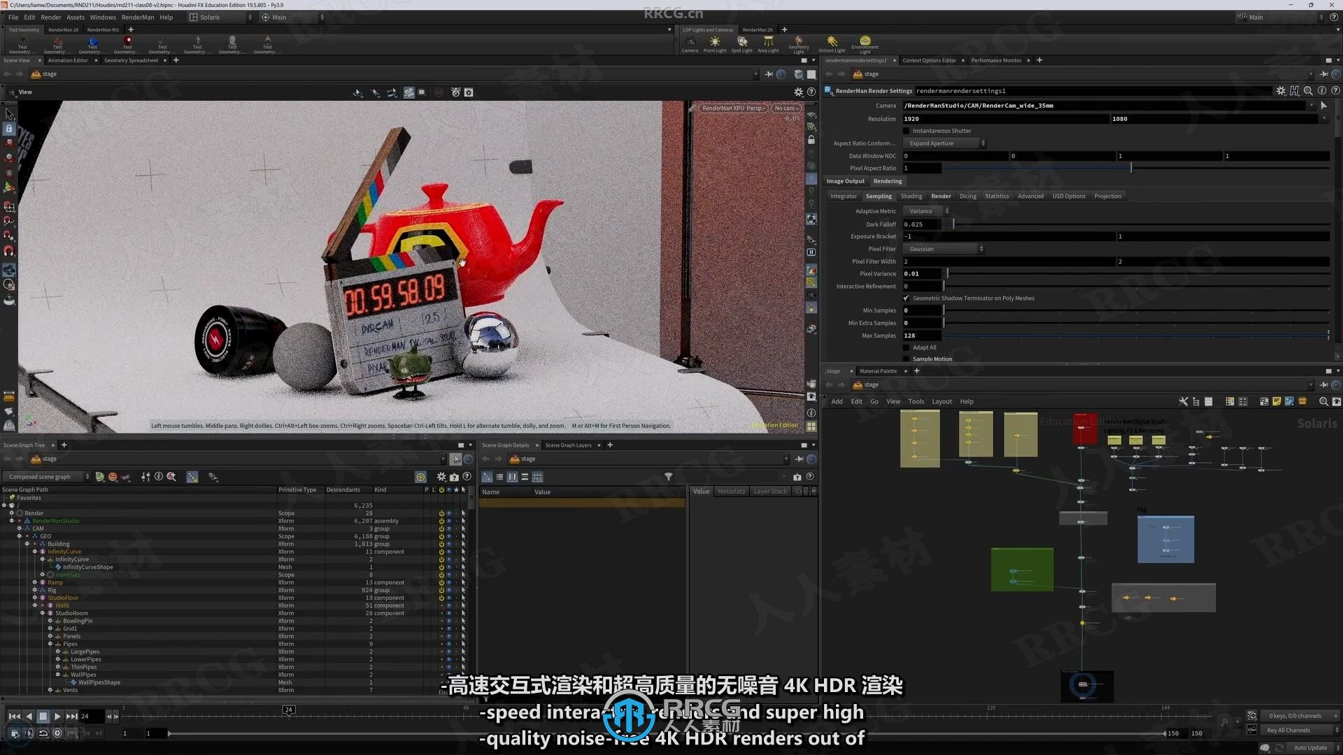Open the scene graph tree settings gear
The height and width of the screenshot is (755, 1343).
click(441, 477)
